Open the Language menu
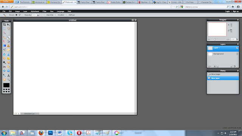Viewport: 242px width, 136px height. click(60, 11)
